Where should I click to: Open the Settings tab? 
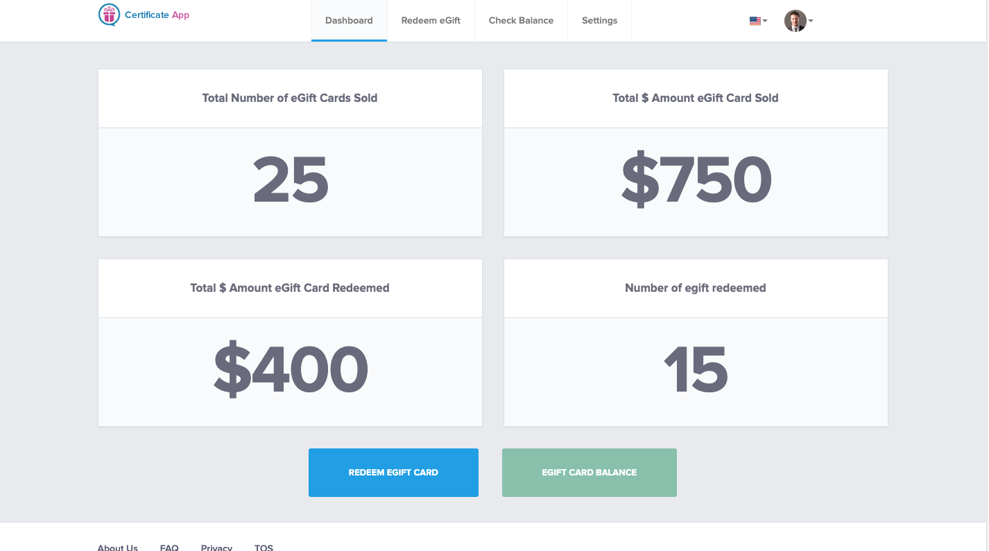[x=599, y=21]
